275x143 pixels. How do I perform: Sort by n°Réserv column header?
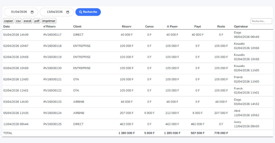[49, 26]
